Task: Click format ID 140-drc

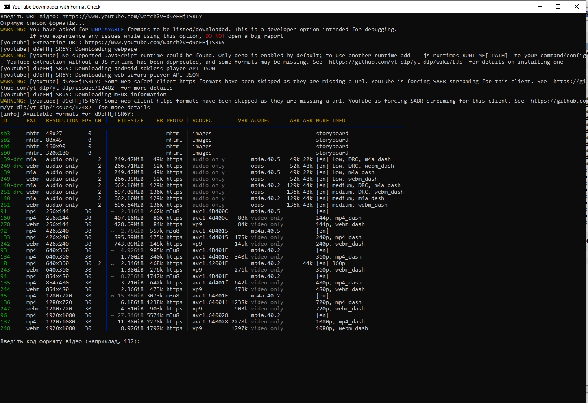Action: pos(12,185)
